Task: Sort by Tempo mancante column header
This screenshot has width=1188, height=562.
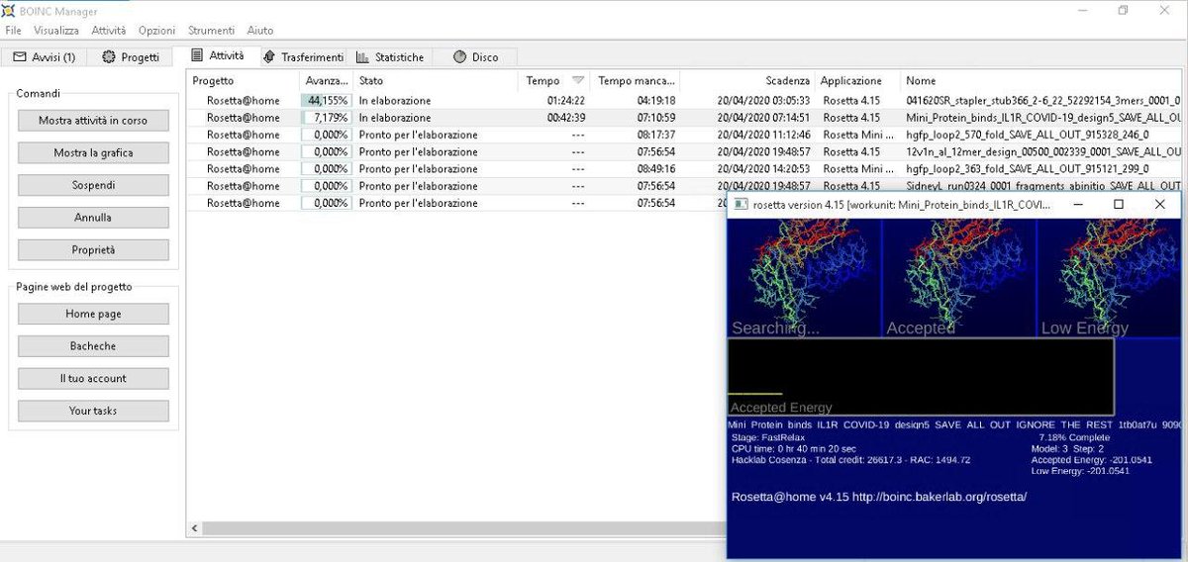Action: click(635, 81)
